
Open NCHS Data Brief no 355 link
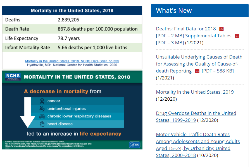click(72, 61)
